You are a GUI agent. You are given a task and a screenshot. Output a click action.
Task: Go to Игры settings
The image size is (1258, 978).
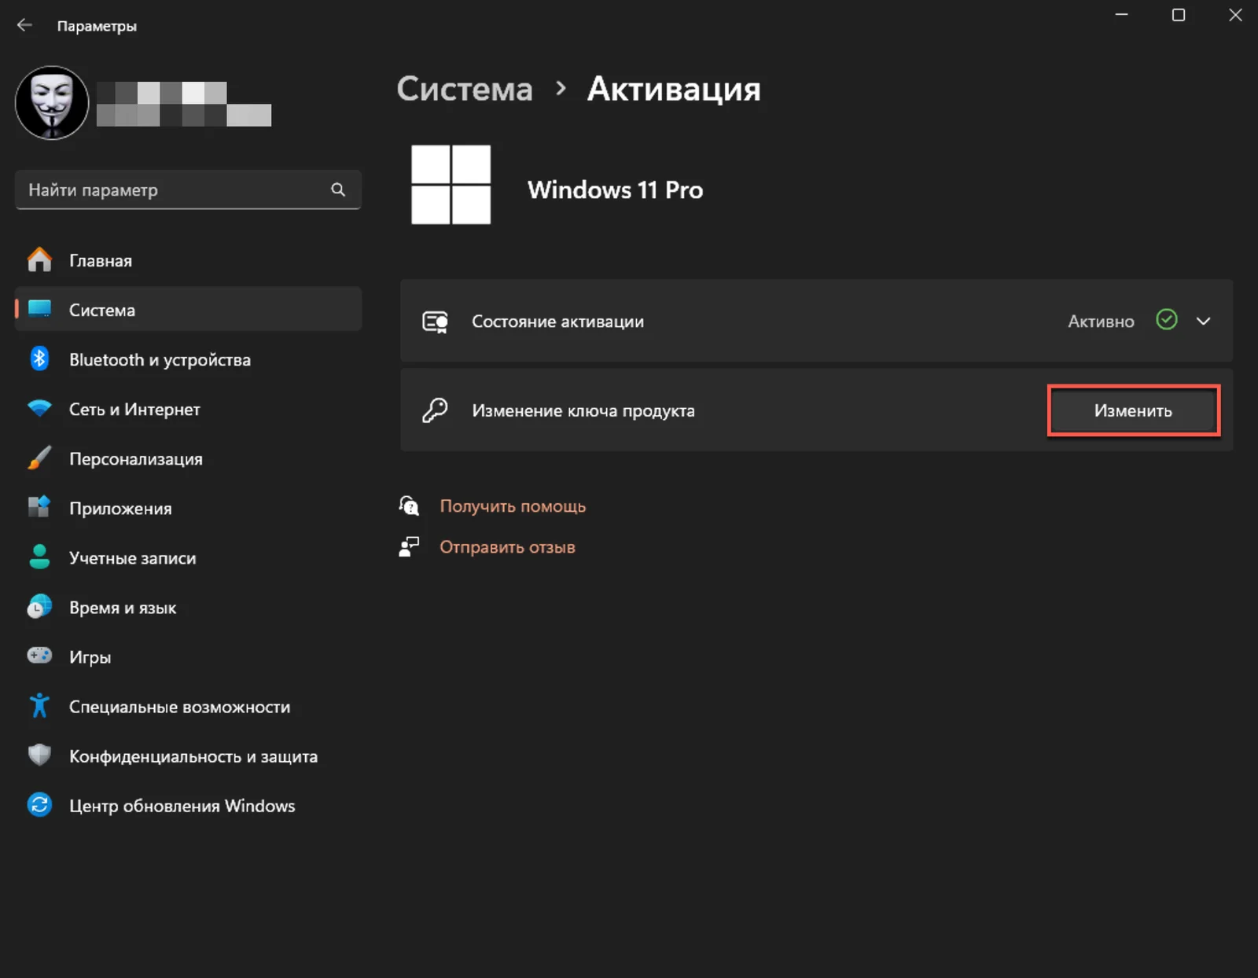coord(188,656)
